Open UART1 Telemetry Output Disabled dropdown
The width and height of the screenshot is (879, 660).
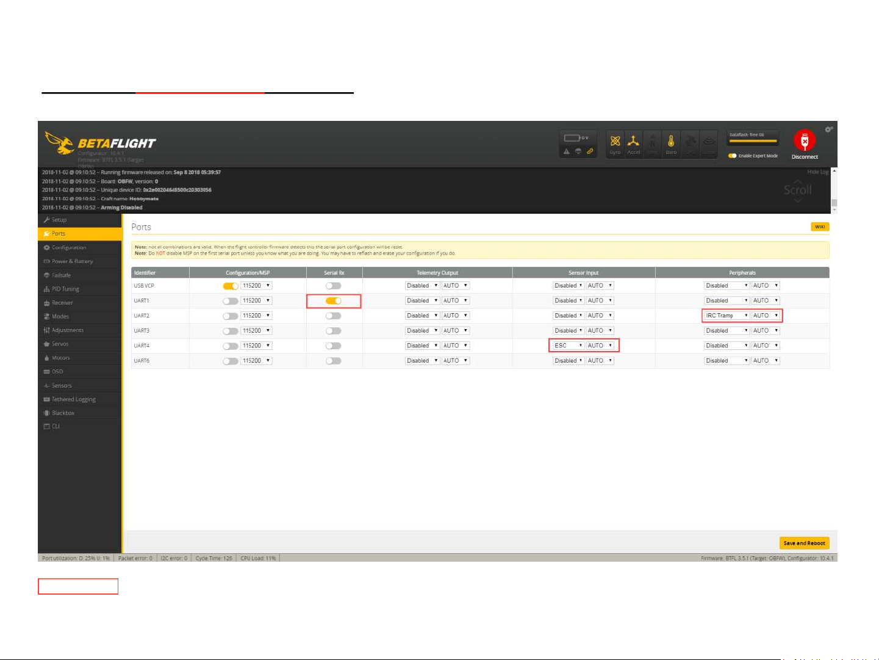pyautogui.click(x=422, y=300)
